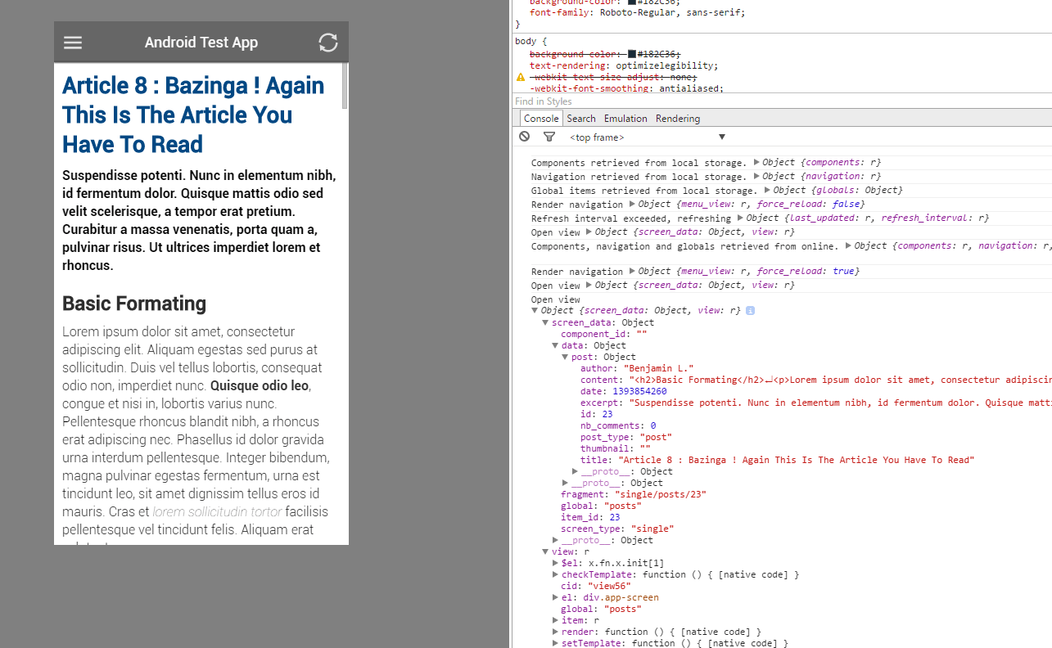
Task: Click the 'body {' CSS selector
Action: [531, 41]
